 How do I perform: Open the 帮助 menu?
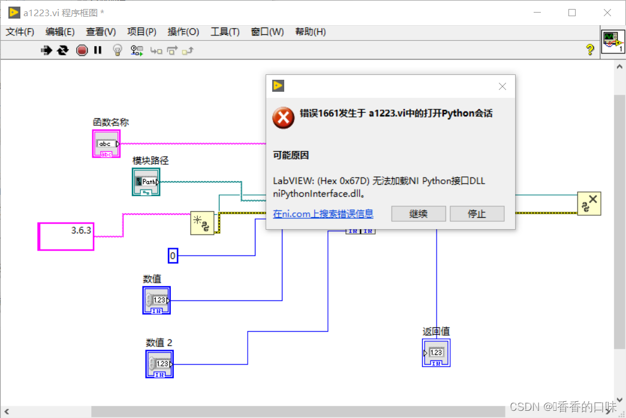[310, 32]
